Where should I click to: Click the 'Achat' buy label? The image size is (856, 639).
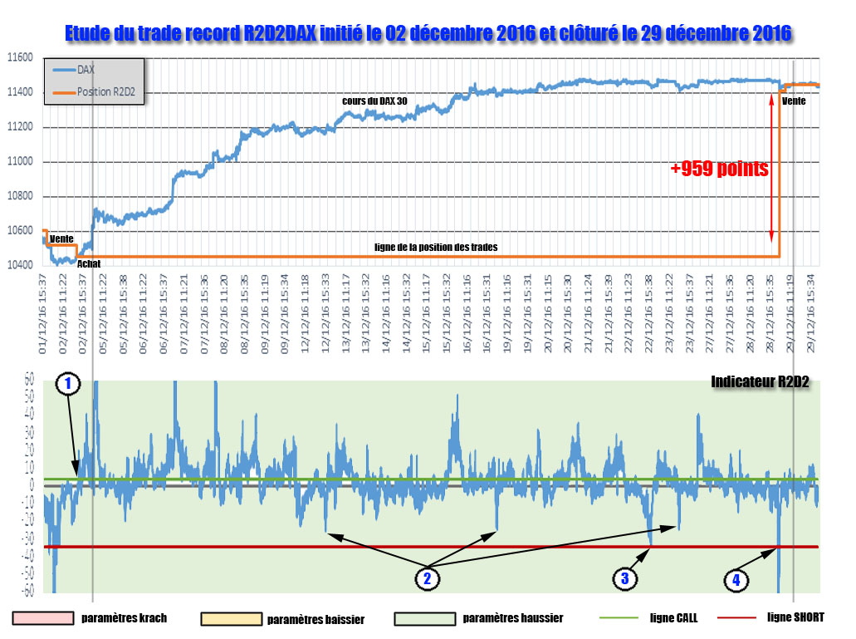89,263
